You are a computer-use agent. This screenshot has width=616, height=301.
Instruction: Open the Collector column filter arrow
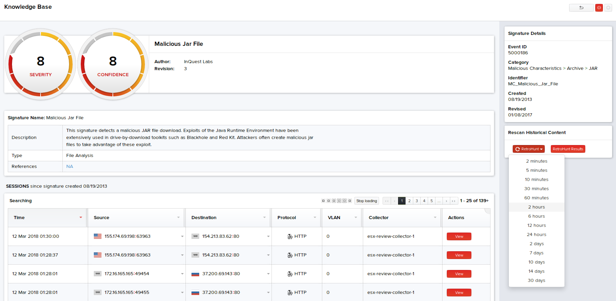(435, 217)
